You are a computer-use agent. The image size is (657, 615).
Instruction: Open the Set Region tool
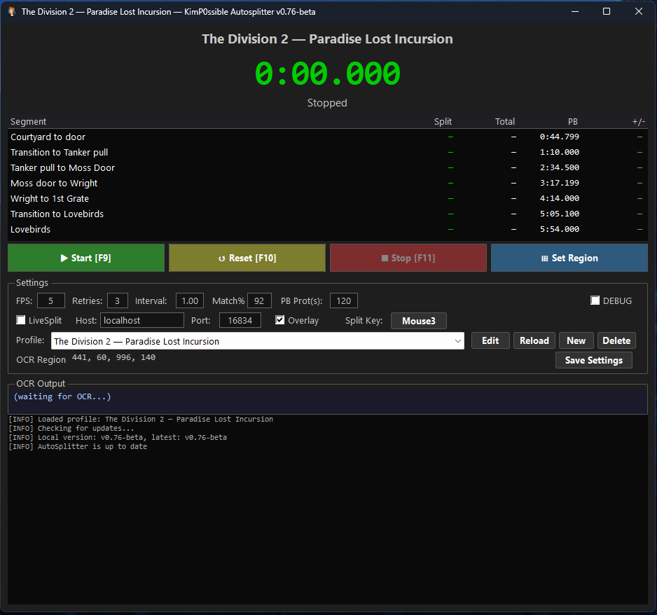point(569,258)
